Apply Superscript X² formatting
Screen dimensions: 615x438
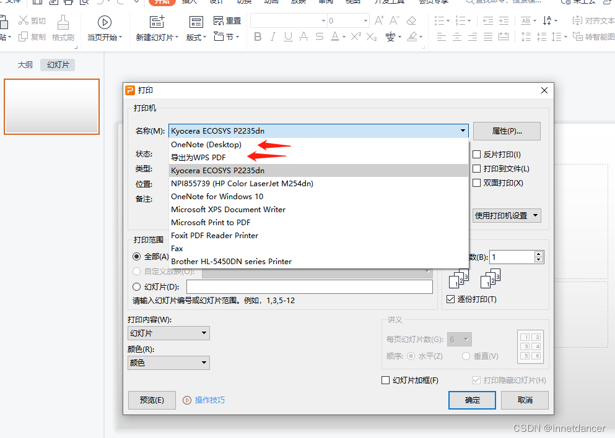[x=355, y=36]
